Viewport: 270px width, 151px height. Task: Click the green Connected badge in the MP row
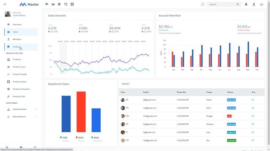(x=232, y=141)
